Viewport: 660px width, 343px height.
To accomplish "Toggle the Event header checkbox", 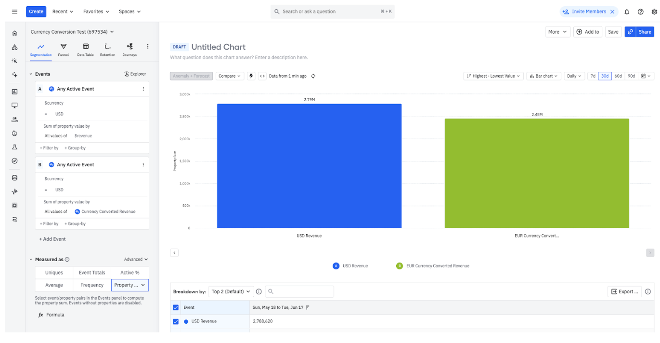I will coord(176,307).
